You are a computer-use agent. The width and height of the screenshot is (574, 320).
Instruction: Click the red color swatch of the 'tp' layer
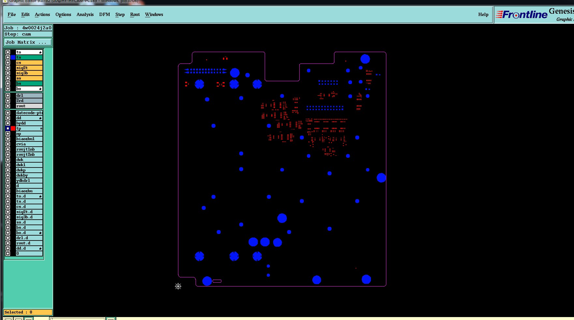pos(13,128)
